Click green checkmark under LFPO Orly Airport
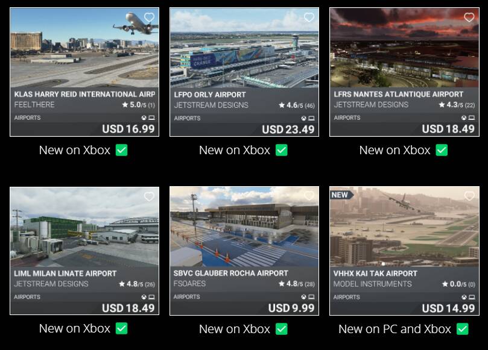The height and width of the screenshot is (350, 488). [281, 150]
